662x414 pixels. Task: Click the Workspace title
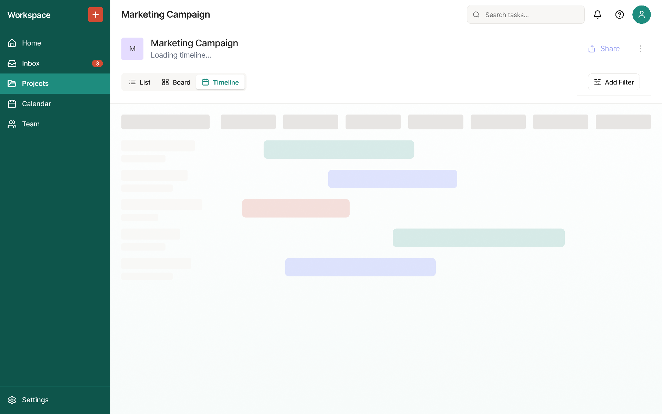(29, 15)
